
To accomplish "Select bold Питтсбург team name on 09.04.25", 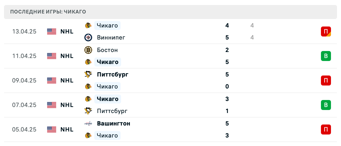I will pyautogui.click(x=113, y=74).
